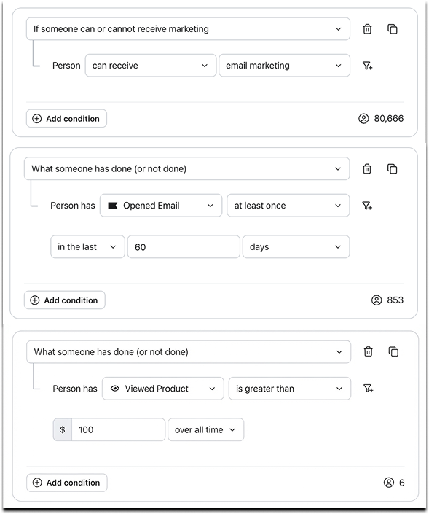The width and height of the screenshot is (429, 514).
Task: Expand the 'in the last' timeframe dropdown
Action: tap(87, 247)
